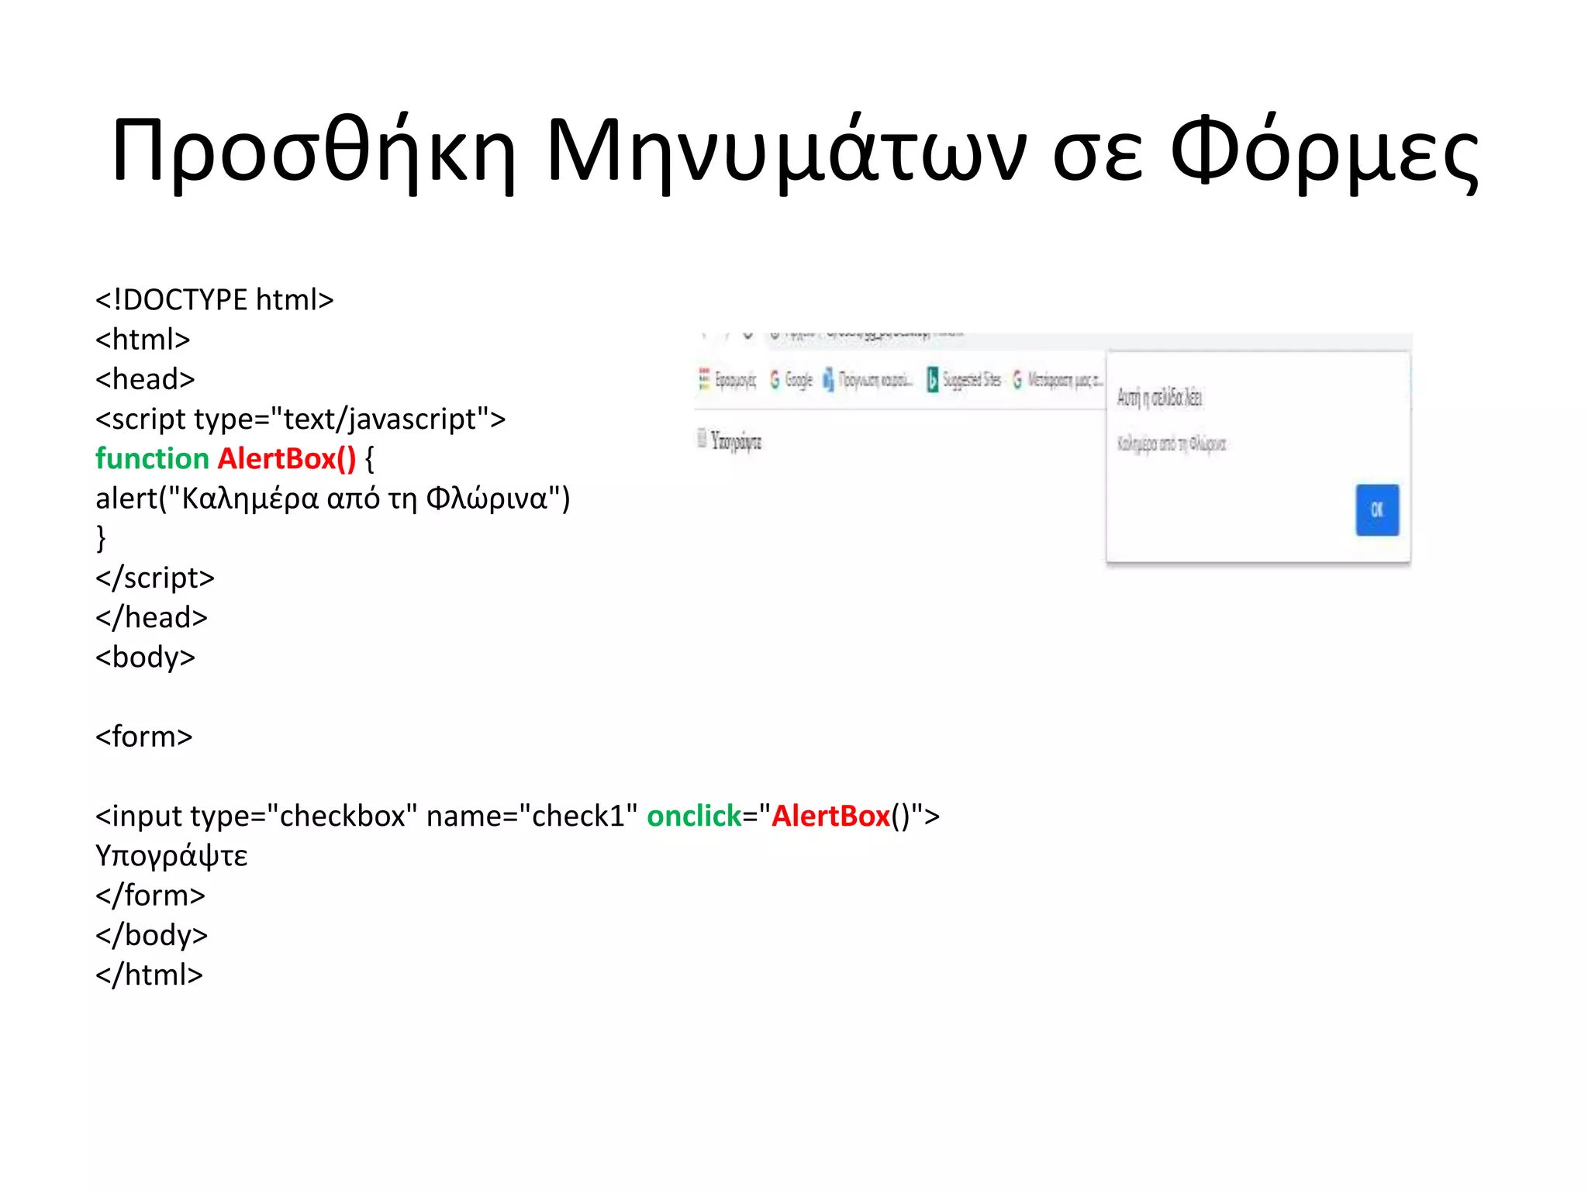Open the bookmark between Google and Suggested Sites

(x=868, y=379)
